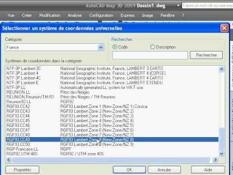Image resolution: width=233 pixels, height=175 pixels.
Task: Select RGF93.CC48 row
Action: pos(112,135)
